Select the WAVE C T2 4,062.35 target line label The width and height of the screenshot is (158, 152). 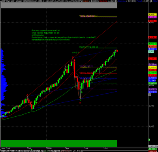pos(88,47)
